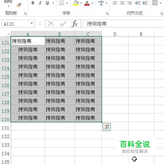Apply red font color
Screen dimensions: 164x164
87,3
